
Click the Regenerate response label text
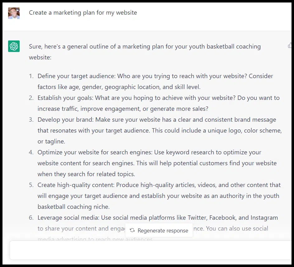click(163, 230)
